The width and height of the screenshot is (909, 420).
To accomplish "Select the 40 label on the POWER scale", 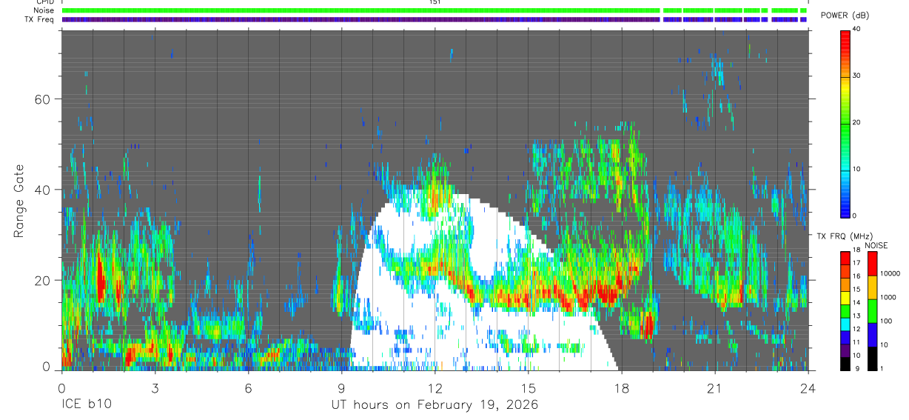I will coord(857,30).
